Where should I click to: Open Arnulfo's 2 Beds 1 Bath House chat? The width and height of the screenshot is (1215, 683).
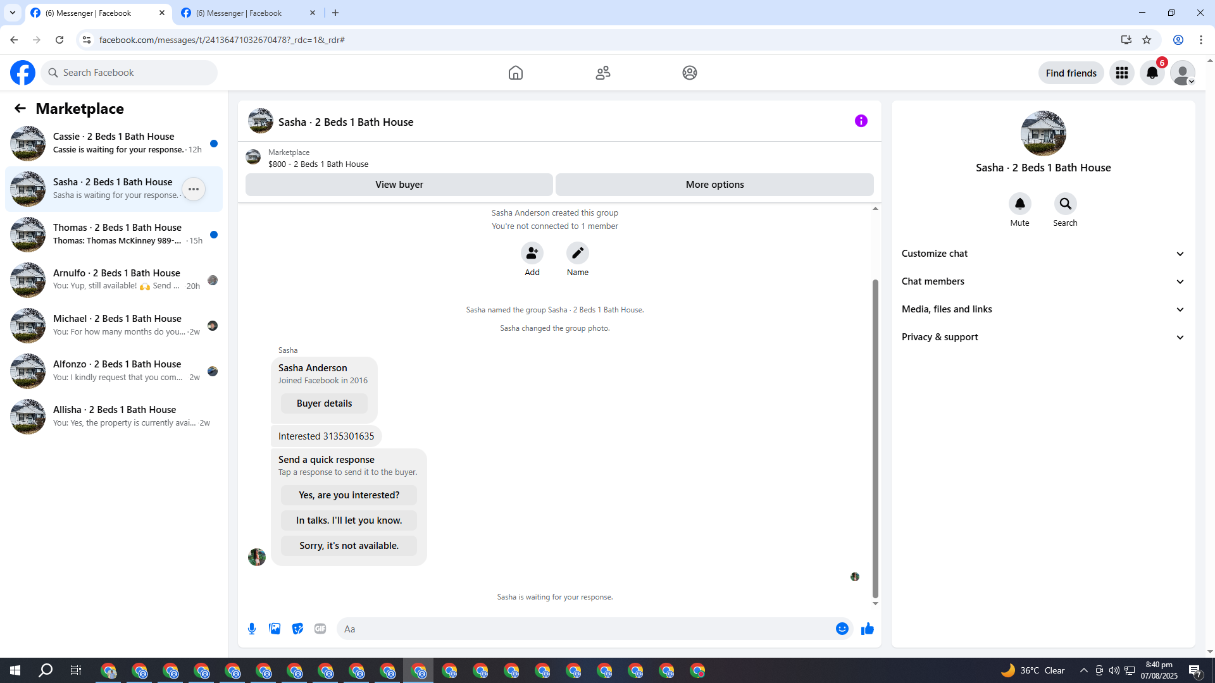click(x=114, y=280)
